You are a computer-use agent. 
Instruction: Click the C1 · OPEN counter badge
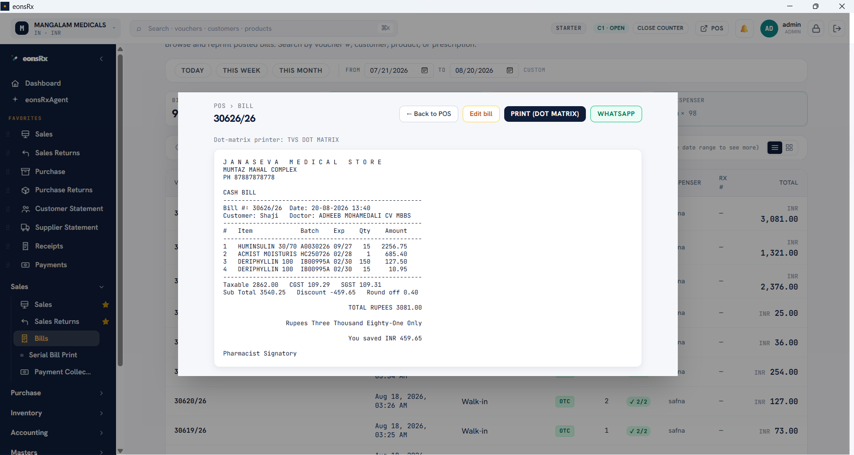[611, 28]
